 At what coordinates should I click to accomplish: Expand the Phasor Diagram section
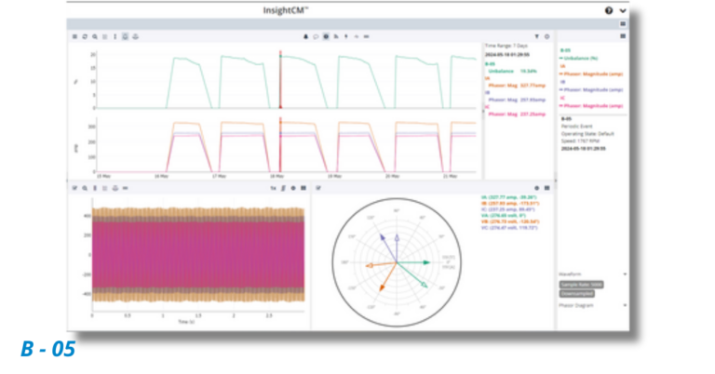[624, 304]
